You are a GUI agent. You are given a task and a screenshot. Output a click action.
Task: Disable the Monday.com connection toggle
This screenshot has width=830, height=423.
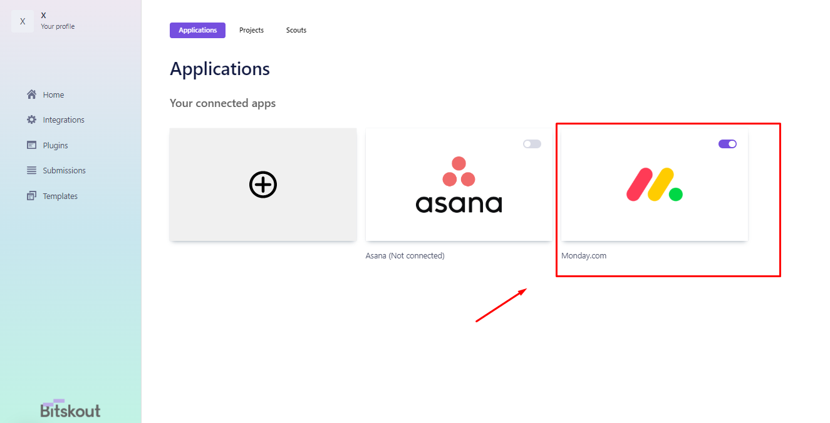pyautogui.click(x=727, y=144)
